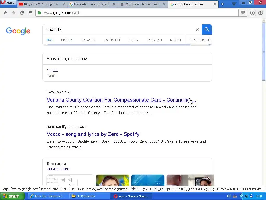Open Ventura County Coalition For Compassionate Care link
Image resolution: width=266 pixels, height=200 pixels.
tap(121, 100)
